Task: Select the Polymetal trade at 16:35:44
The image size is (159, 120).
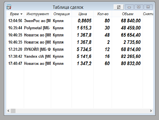Action: (80, 28)
